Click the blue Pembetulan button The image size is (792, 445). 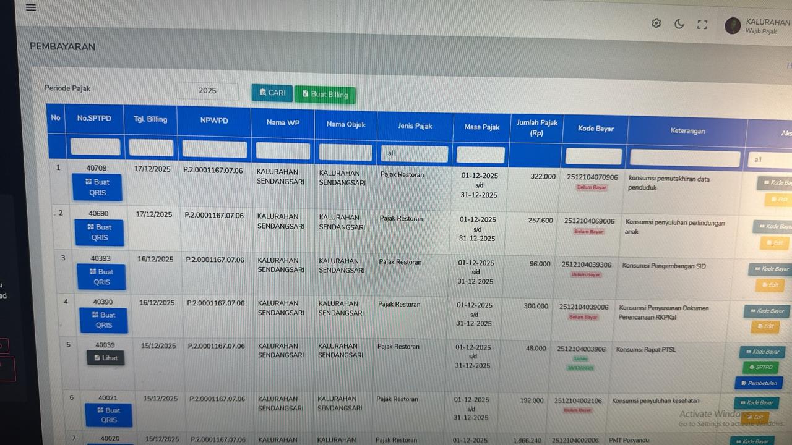(x=759, y=383)
